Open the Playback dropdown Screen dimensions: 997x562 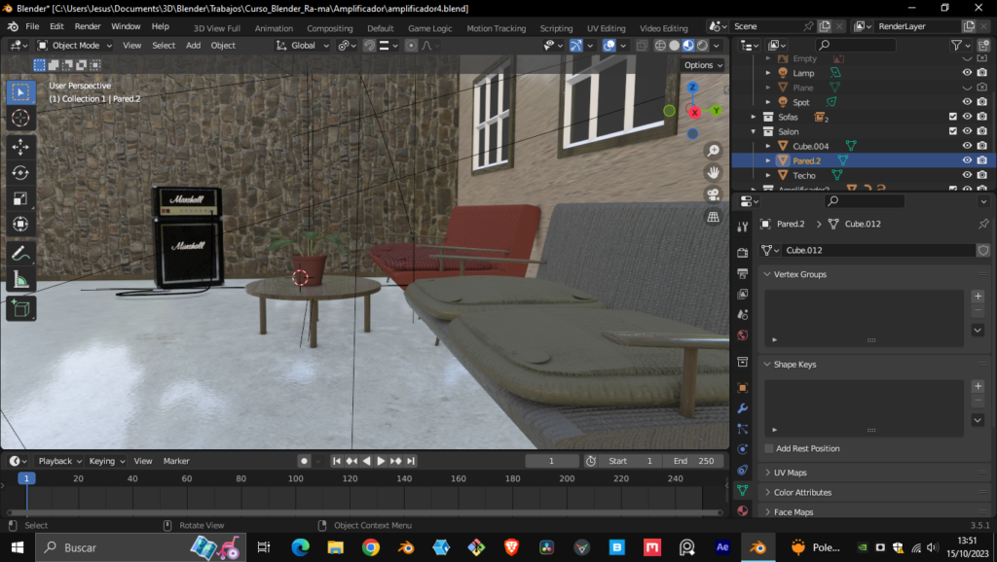click(x=59, y=461)
